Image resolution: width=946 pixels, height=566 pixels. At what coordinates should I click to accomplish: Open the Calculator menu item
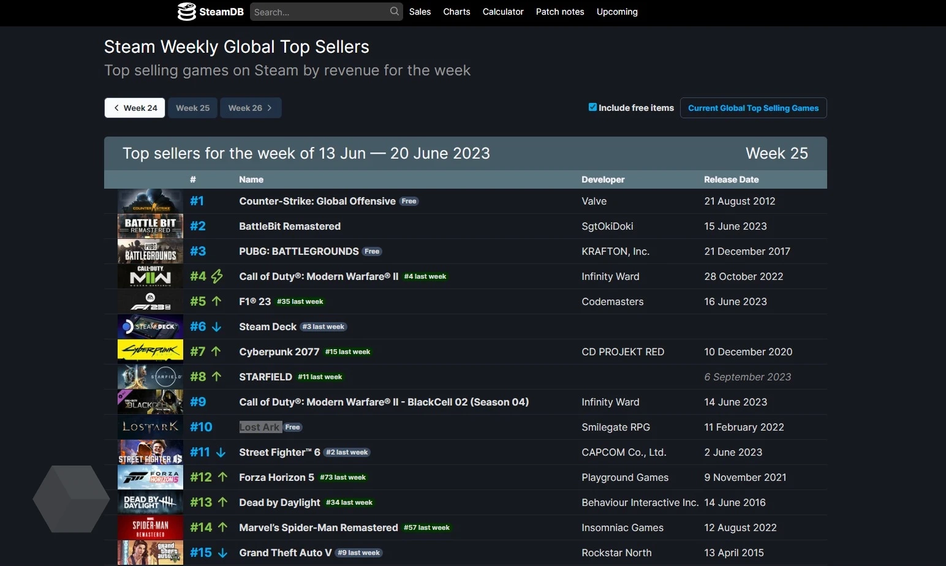pyautogui.click(x=503, y=12)
